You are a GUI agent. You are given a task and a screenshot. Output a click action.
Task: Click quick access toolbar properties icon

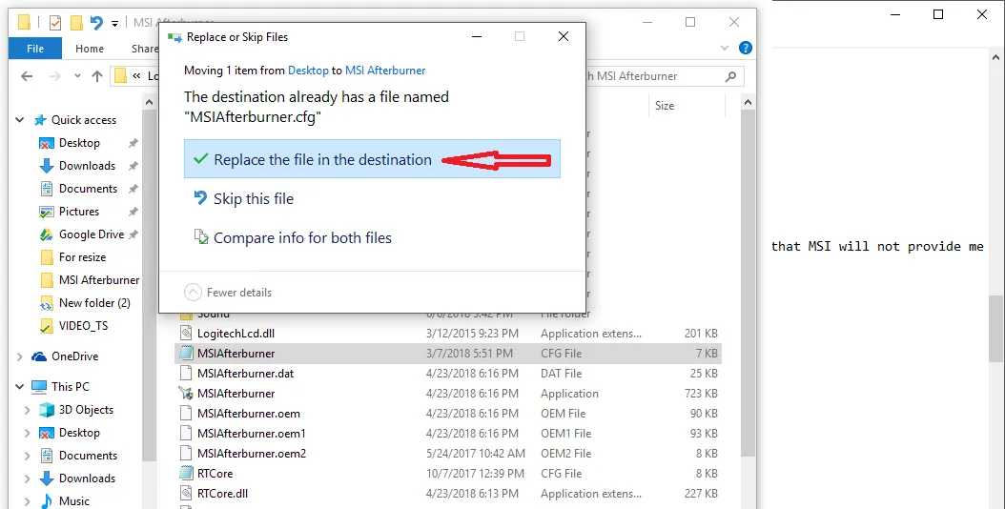click(x=55, y=23)
